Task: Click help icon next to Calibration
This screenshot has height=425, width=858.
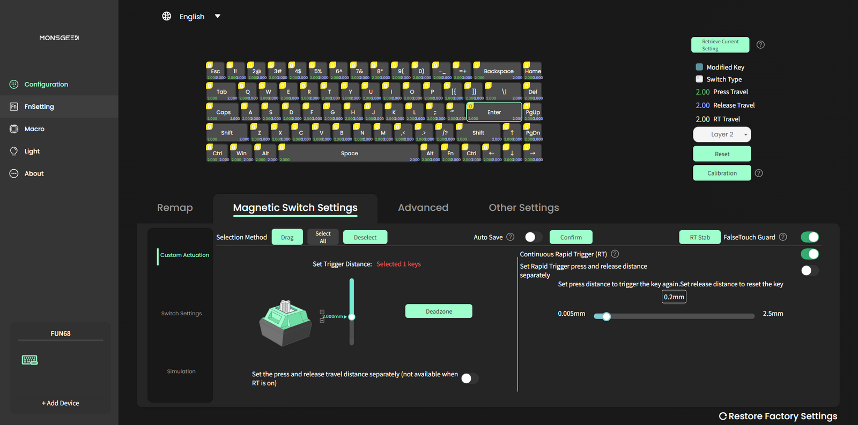Action: pyautogui.click(x=759, y=173)
